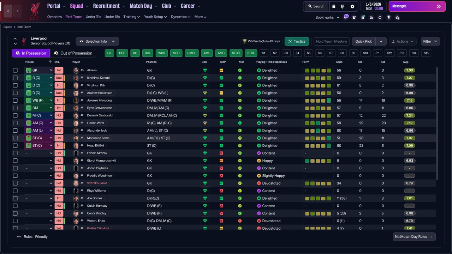Screen dimensions: 452x254
Task: Open the Filter dropdown
Action: pos(430,41)
